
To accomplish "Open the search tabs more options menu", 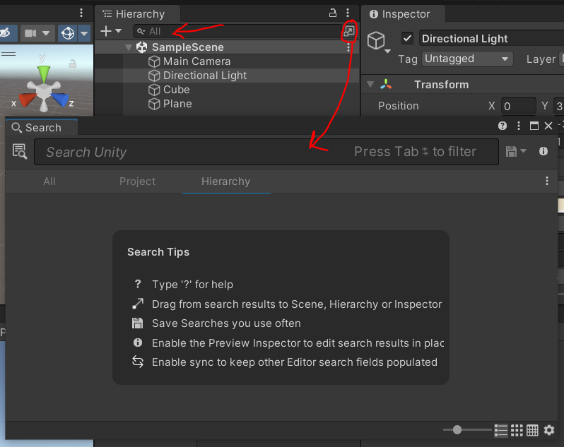I will coord(547,181).
